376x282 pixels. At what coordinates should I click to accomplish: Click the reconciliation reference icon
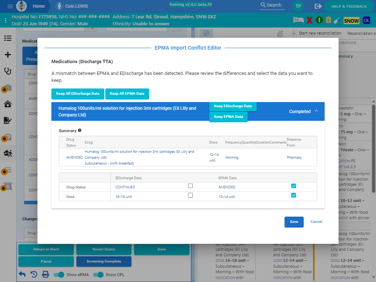click(x=280, y=33)
